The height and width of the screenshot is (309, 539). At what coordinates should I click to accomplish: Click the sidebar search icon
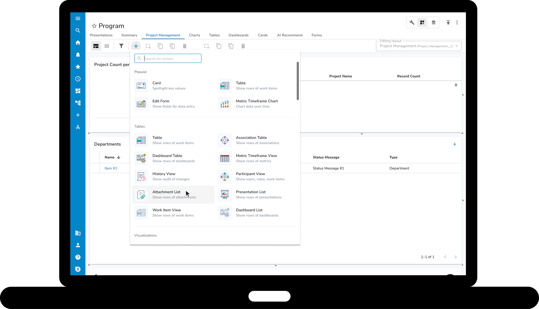(x=78, y=30)
